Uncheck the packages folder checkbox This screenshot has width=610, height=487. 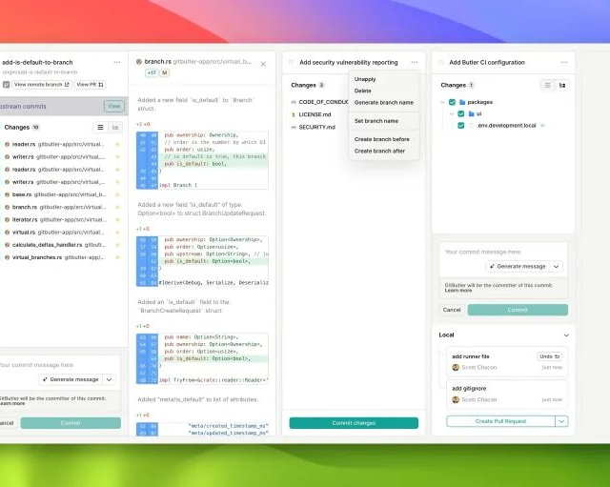(452, 101)
